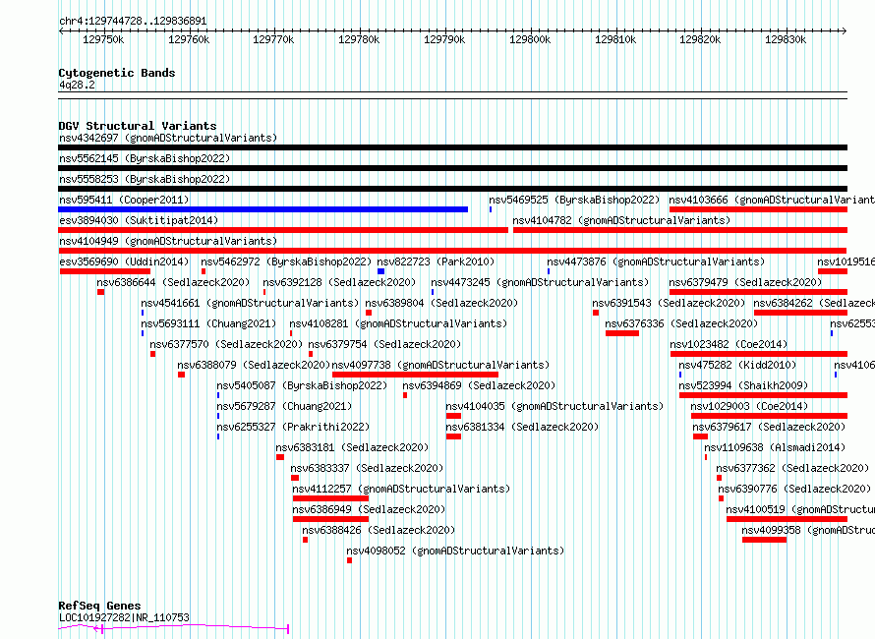
Task: Click the red bar under nsv4112257
Action: coord(330,498)
